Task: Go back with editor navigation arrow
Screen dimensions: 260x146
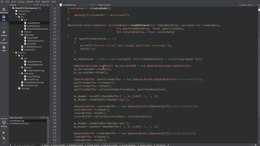Action: point(51,5)
